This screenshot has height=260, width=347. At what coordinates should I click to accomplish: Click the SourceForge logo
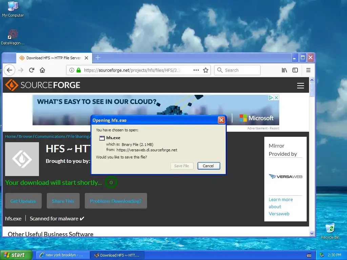(42, 85)
